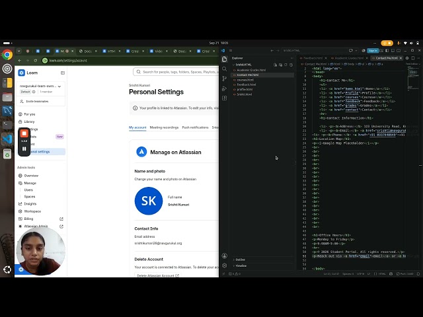Open VS Code from the Ubuntu dock
This screenshot has width=423, height=317.
point(7,139)
